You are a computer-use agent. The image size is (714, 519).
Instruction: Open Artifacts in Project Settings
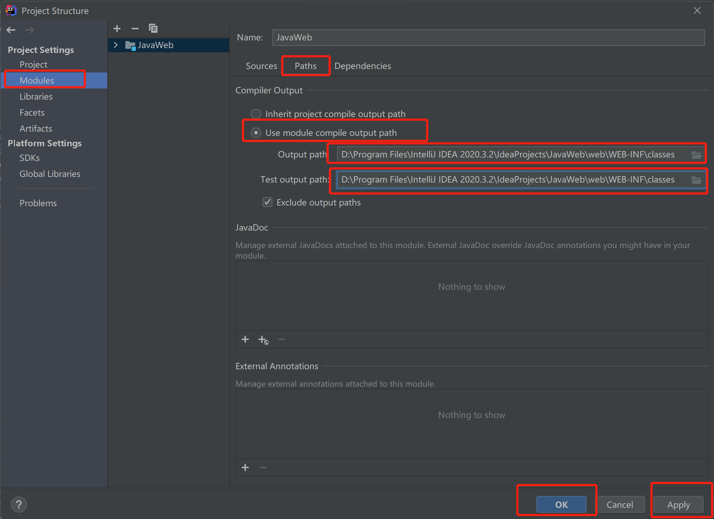click(x=36, y=129)
